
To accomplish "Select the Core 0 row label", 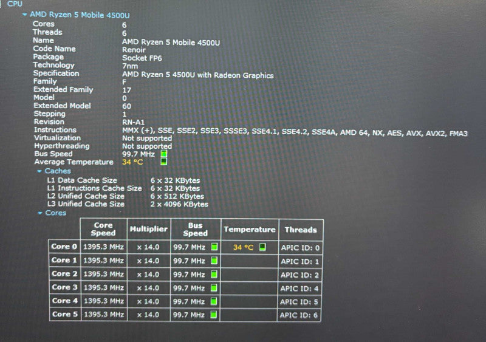I will point(64,247).
